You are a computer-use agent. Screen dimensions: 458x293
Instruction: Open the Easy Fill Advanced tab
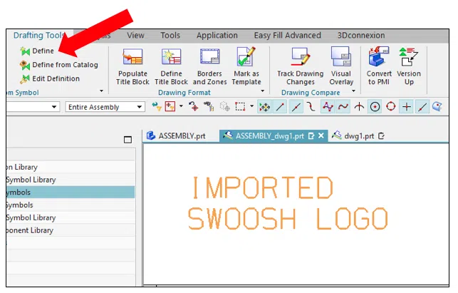(288, 36)
